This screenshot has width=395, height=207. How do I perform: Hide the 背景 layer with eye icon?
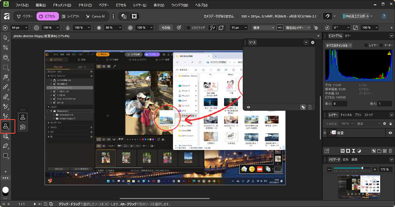390,133
